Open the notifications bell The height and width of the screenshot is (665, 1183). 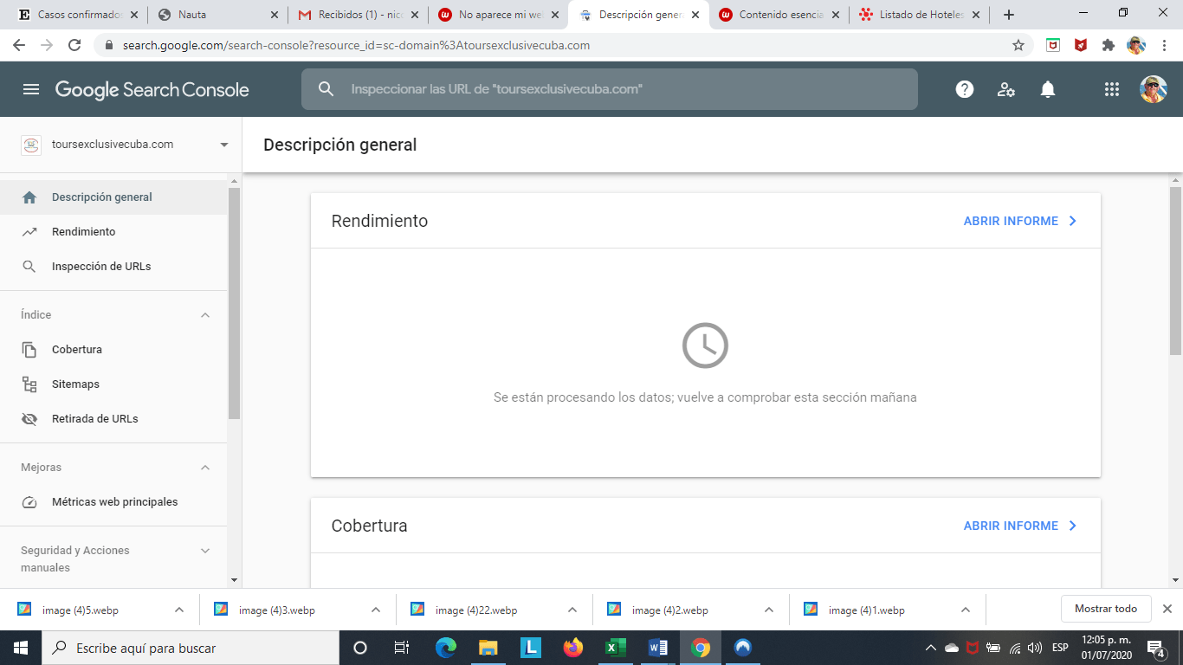point(1048,89)
